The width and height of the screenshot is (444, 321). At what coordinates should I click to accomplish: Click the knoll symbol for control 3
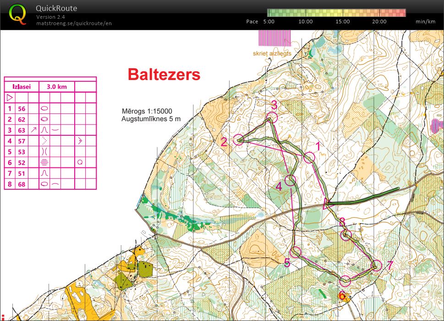pos(44,130)
